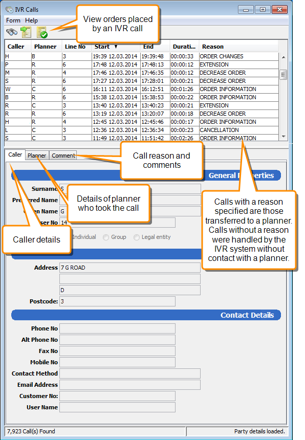Click the empty second address line field
305x440 pixels.
pos(130,279)
